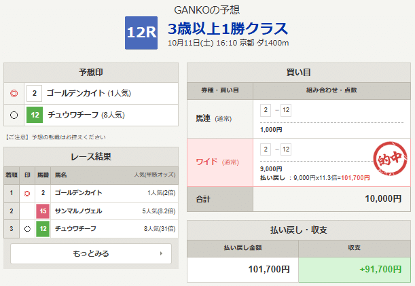Click number 12 box in ワイド row
The width and height of the screenshot is (415, 286).
pos(285,149)
